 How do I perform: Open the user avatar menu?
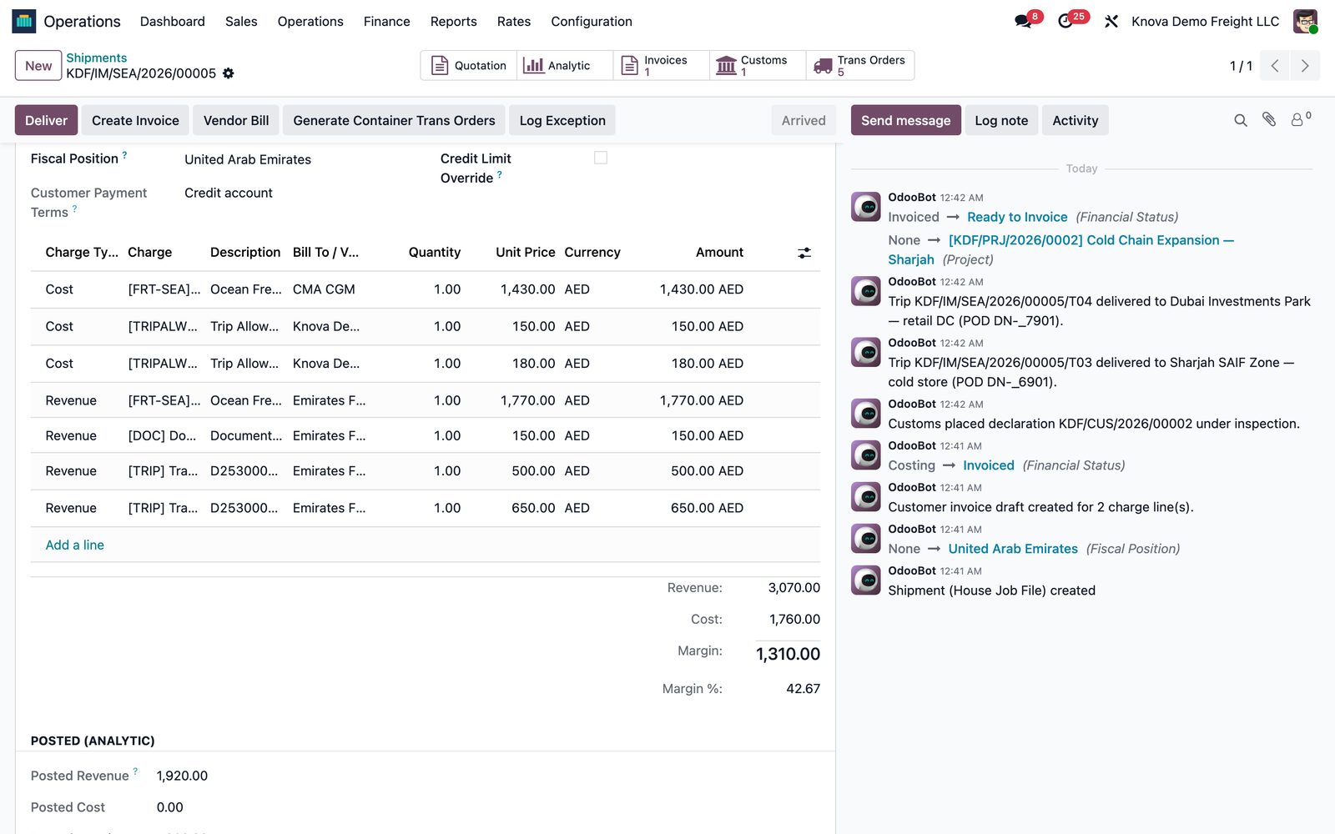(x=1305, y=21)
